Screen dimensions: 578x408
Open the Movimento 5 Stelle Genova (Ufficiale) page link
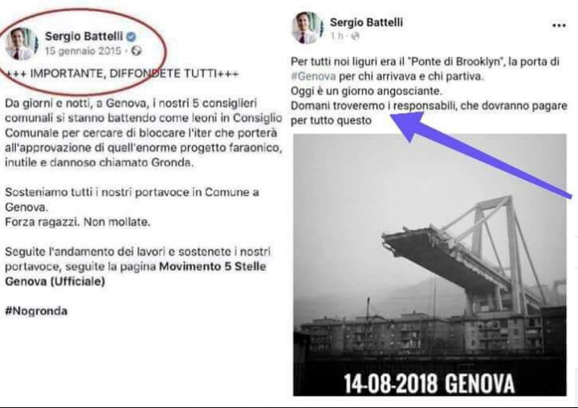point(136,273)
